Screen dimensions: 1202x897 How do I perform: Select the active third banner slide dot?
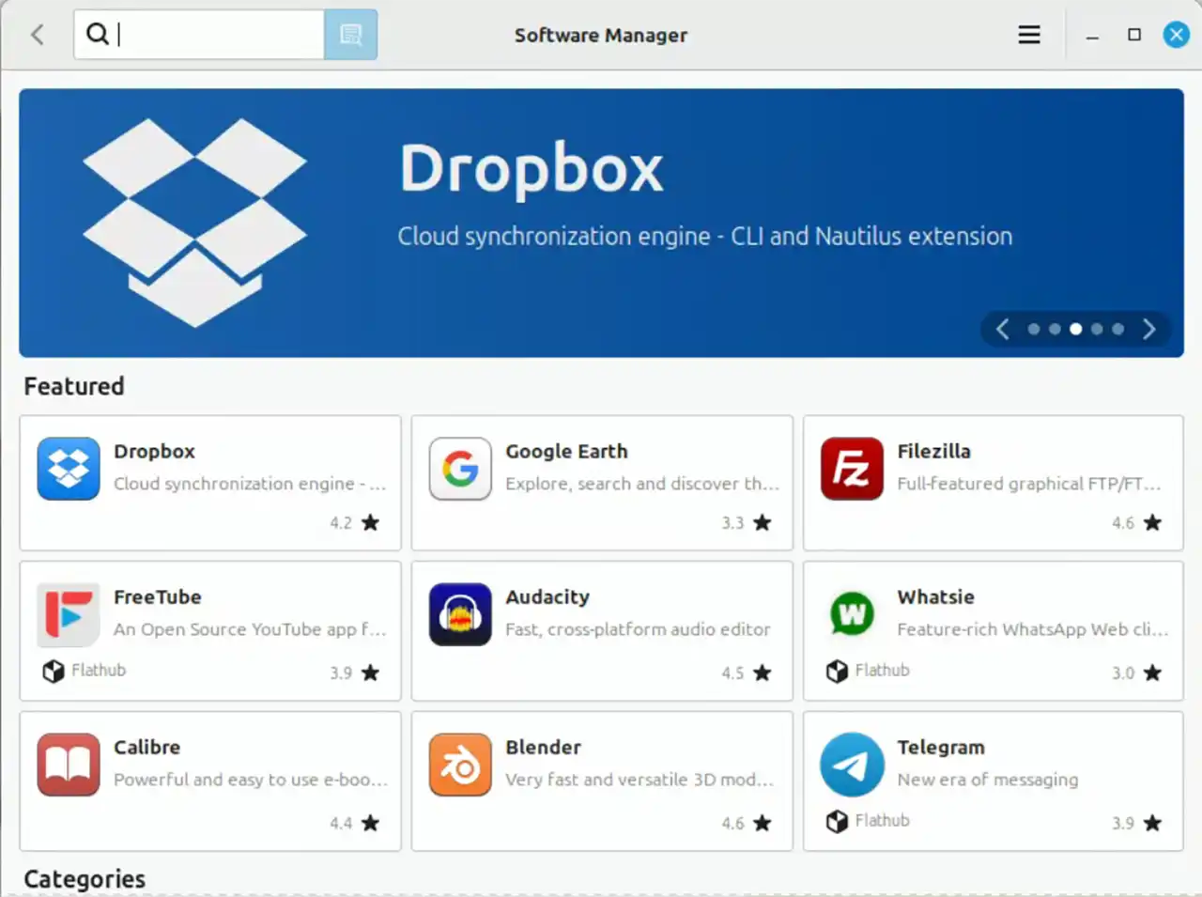pos(1076,329)
